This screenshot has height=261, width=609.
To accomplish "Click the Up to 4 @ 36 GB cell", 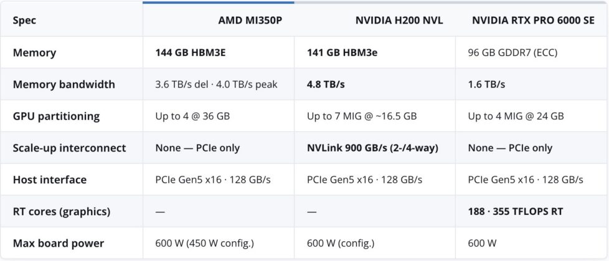I will [192, 116].
